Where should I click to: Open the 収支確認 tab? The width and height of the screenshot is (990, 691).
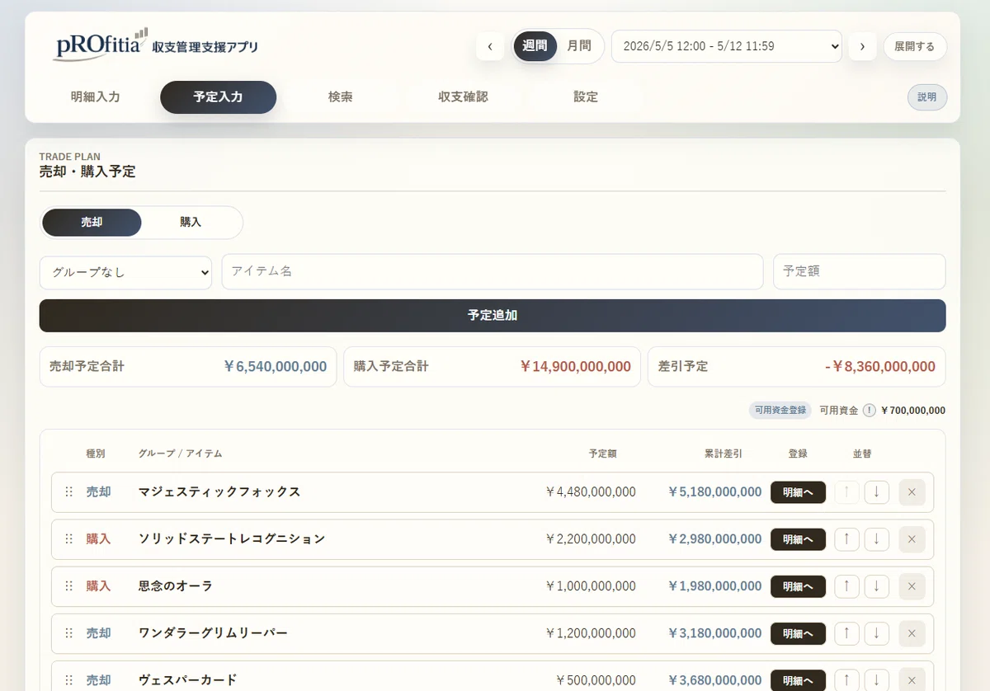pyautogui.click(x=463, y=96)
